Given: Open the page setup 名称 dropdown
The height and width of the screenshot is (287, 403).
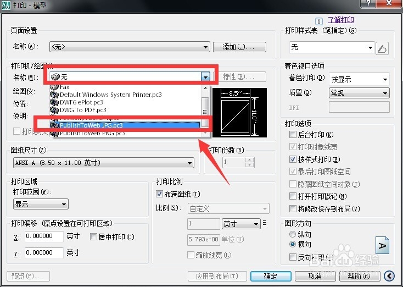Looking at the screenshot, I should (x=130, y=47).
